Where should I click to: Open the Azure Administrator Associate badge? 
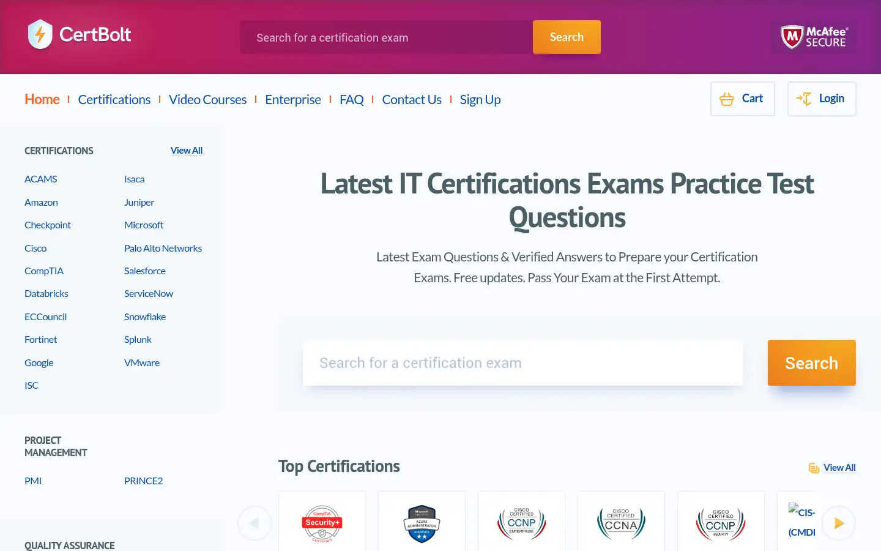pos(422,523)
